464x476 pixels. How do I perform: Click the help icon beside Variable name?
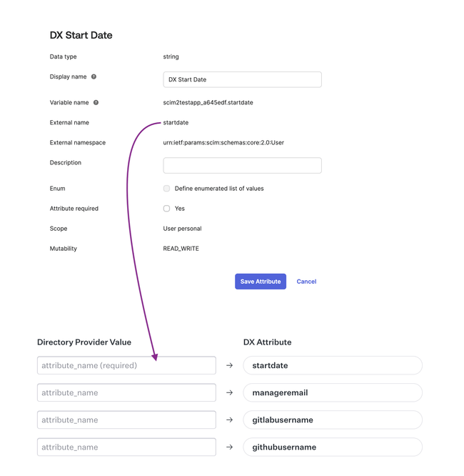tap(96, 102)
